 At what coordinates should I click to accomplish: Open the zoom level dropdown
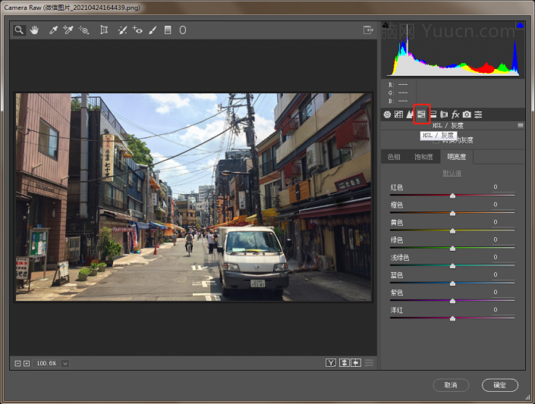65,364
